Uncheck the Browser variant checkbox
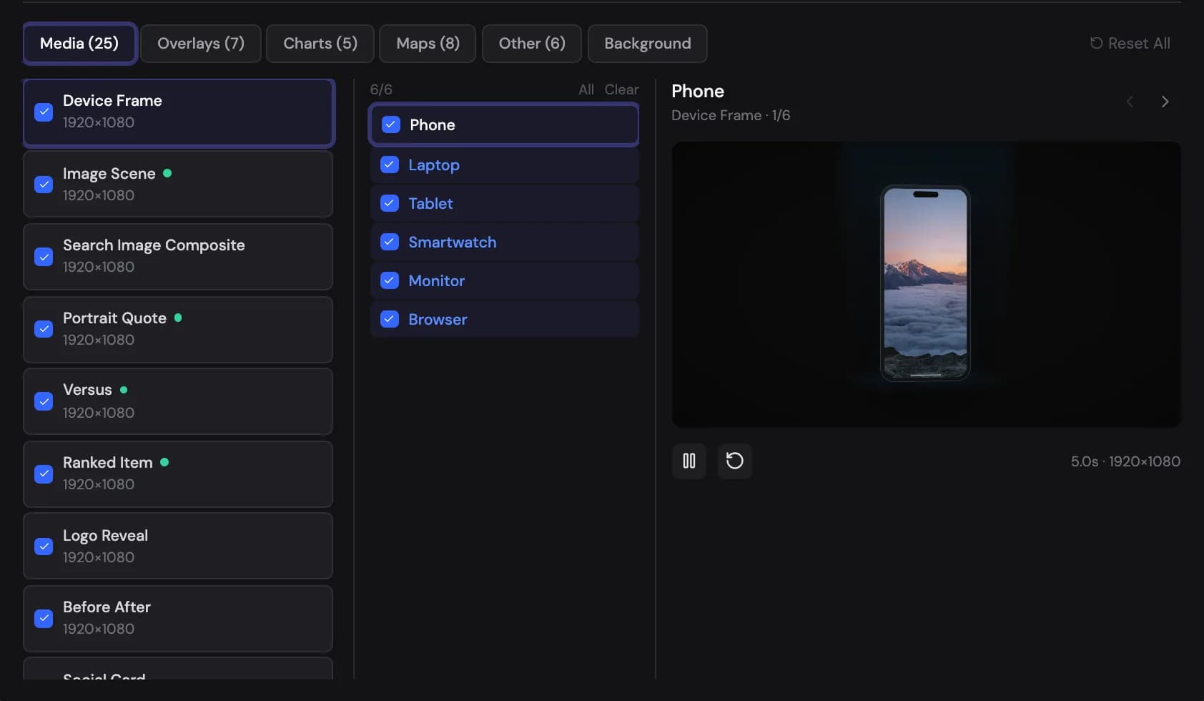Image resolution: width=1204 pixels, height=701 pixels. tap(390, 319)
